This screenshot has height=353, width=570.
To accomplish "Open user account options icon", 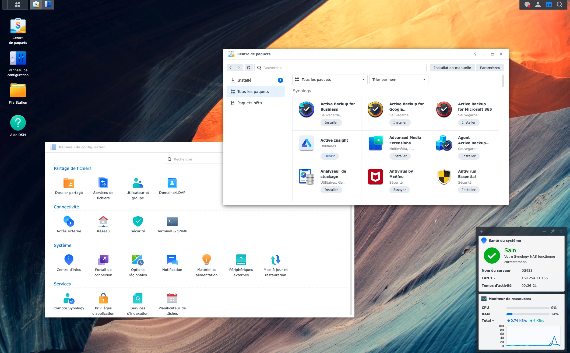I will (x=538, y=5).
